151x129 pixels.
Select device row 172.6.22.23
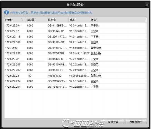point(75,76)
